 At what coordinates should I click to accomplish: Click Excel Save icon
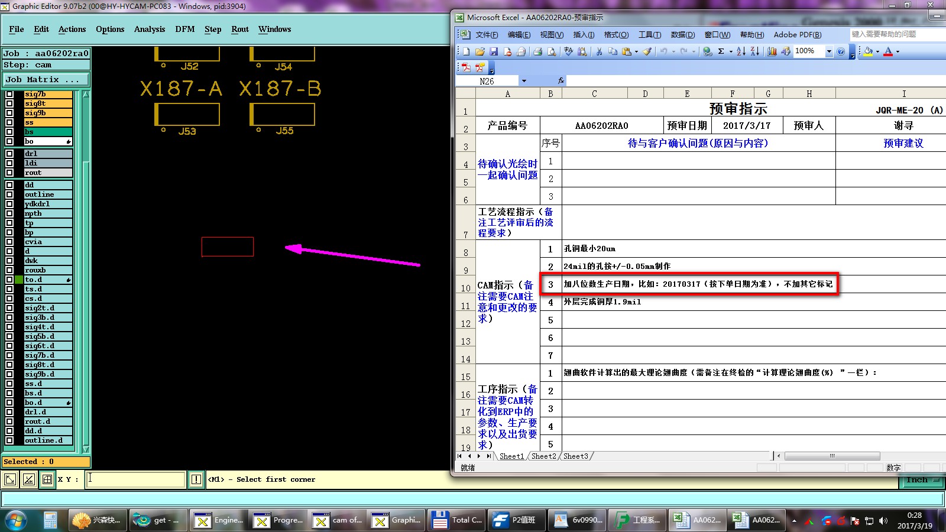[493, 51]
